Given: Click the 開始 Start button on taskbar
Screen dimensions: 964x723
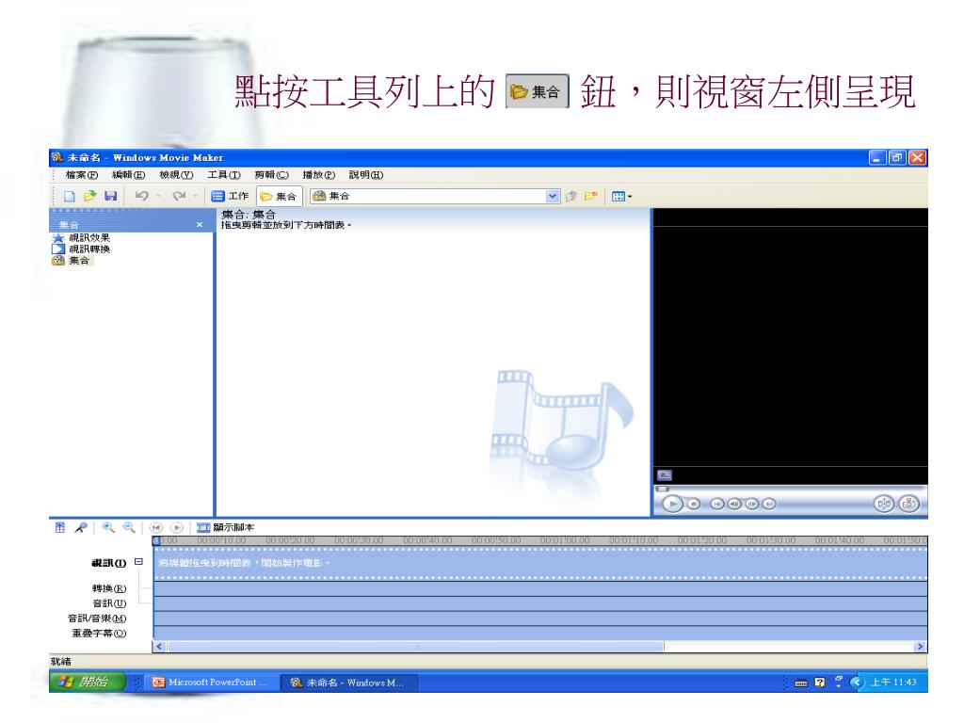Looking at the screenshot, I should coord(88,682).
